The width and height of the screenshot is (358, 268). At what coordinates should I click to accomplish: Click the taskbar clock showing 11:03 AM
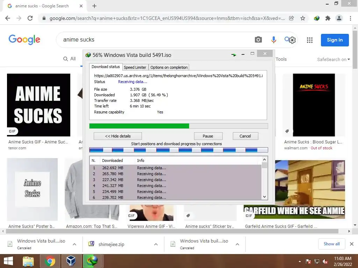pos(343,261)
